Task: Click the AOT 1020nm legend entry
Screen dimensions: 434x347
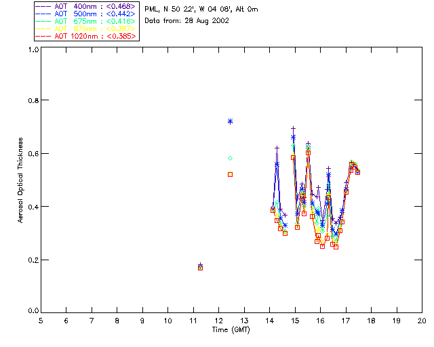Action: tap(85, 36)
